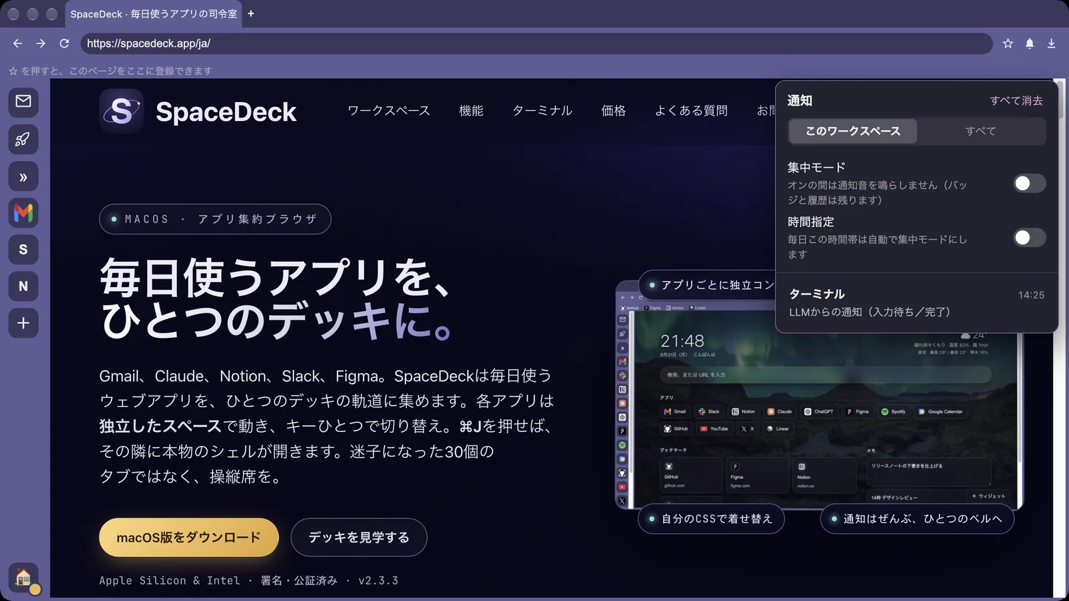The image size is (1069, 601).
Task: Open a new tab with plus
Action: (251, 13)
